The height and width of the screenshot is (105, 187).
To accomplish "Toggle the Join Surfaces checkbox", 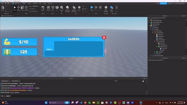I will (33, 11).
